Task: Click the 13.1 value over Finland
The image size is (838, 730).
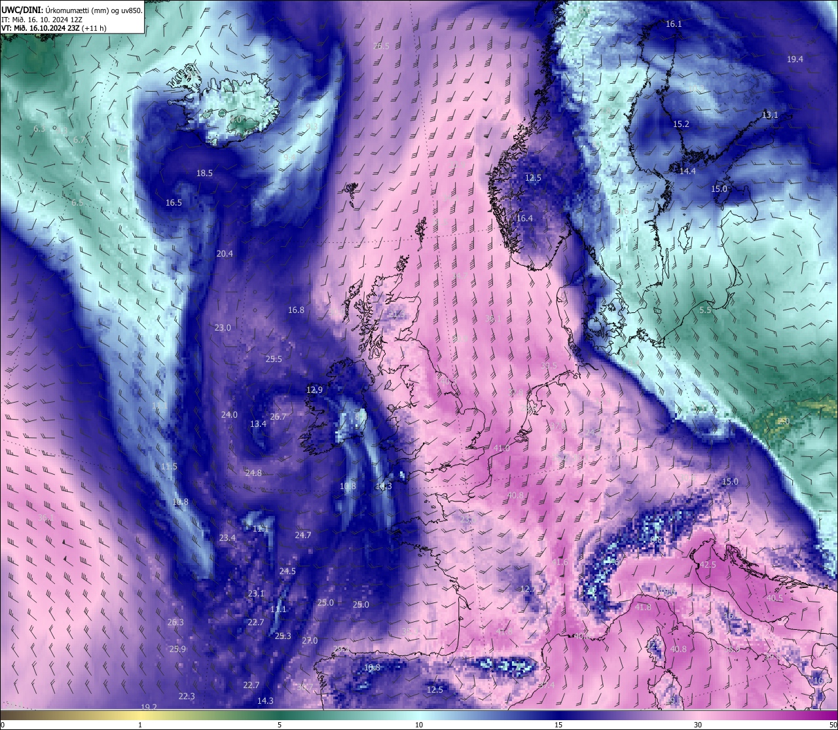Action: point(770,115)
